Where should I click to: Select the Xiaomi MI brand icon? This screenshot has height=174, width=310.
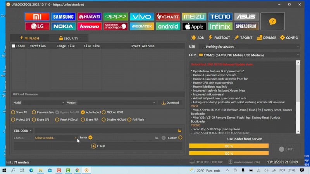click(37, 17)
